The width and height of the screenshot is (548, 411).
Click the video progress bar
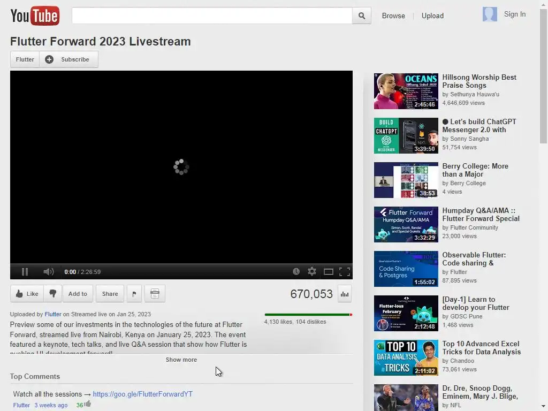[x=181, y=264]
